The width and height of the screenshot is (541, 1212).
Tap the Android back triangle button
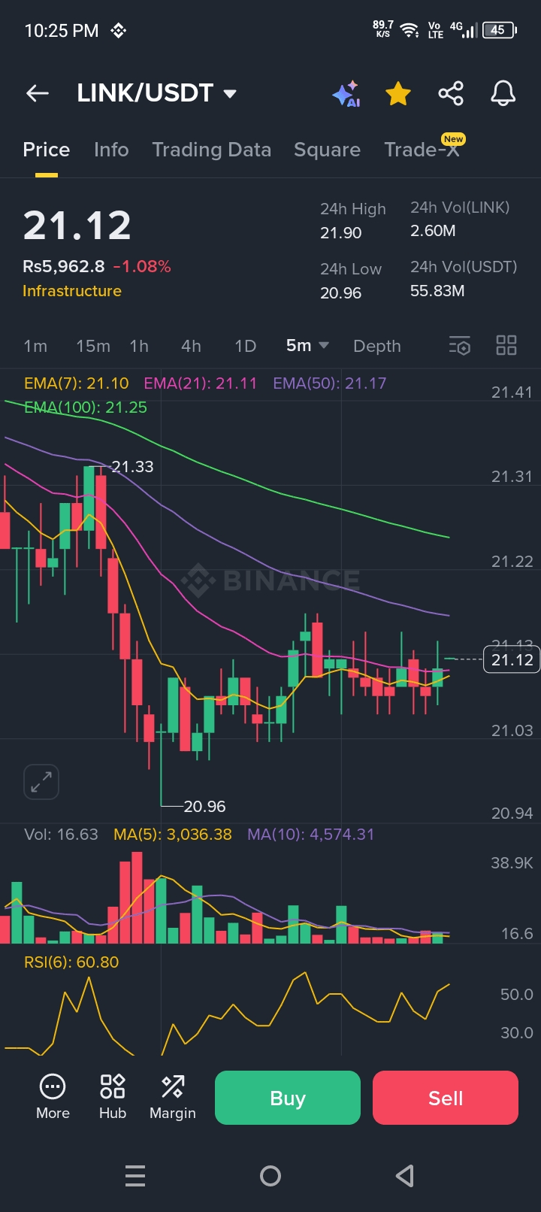[405, 1176]
